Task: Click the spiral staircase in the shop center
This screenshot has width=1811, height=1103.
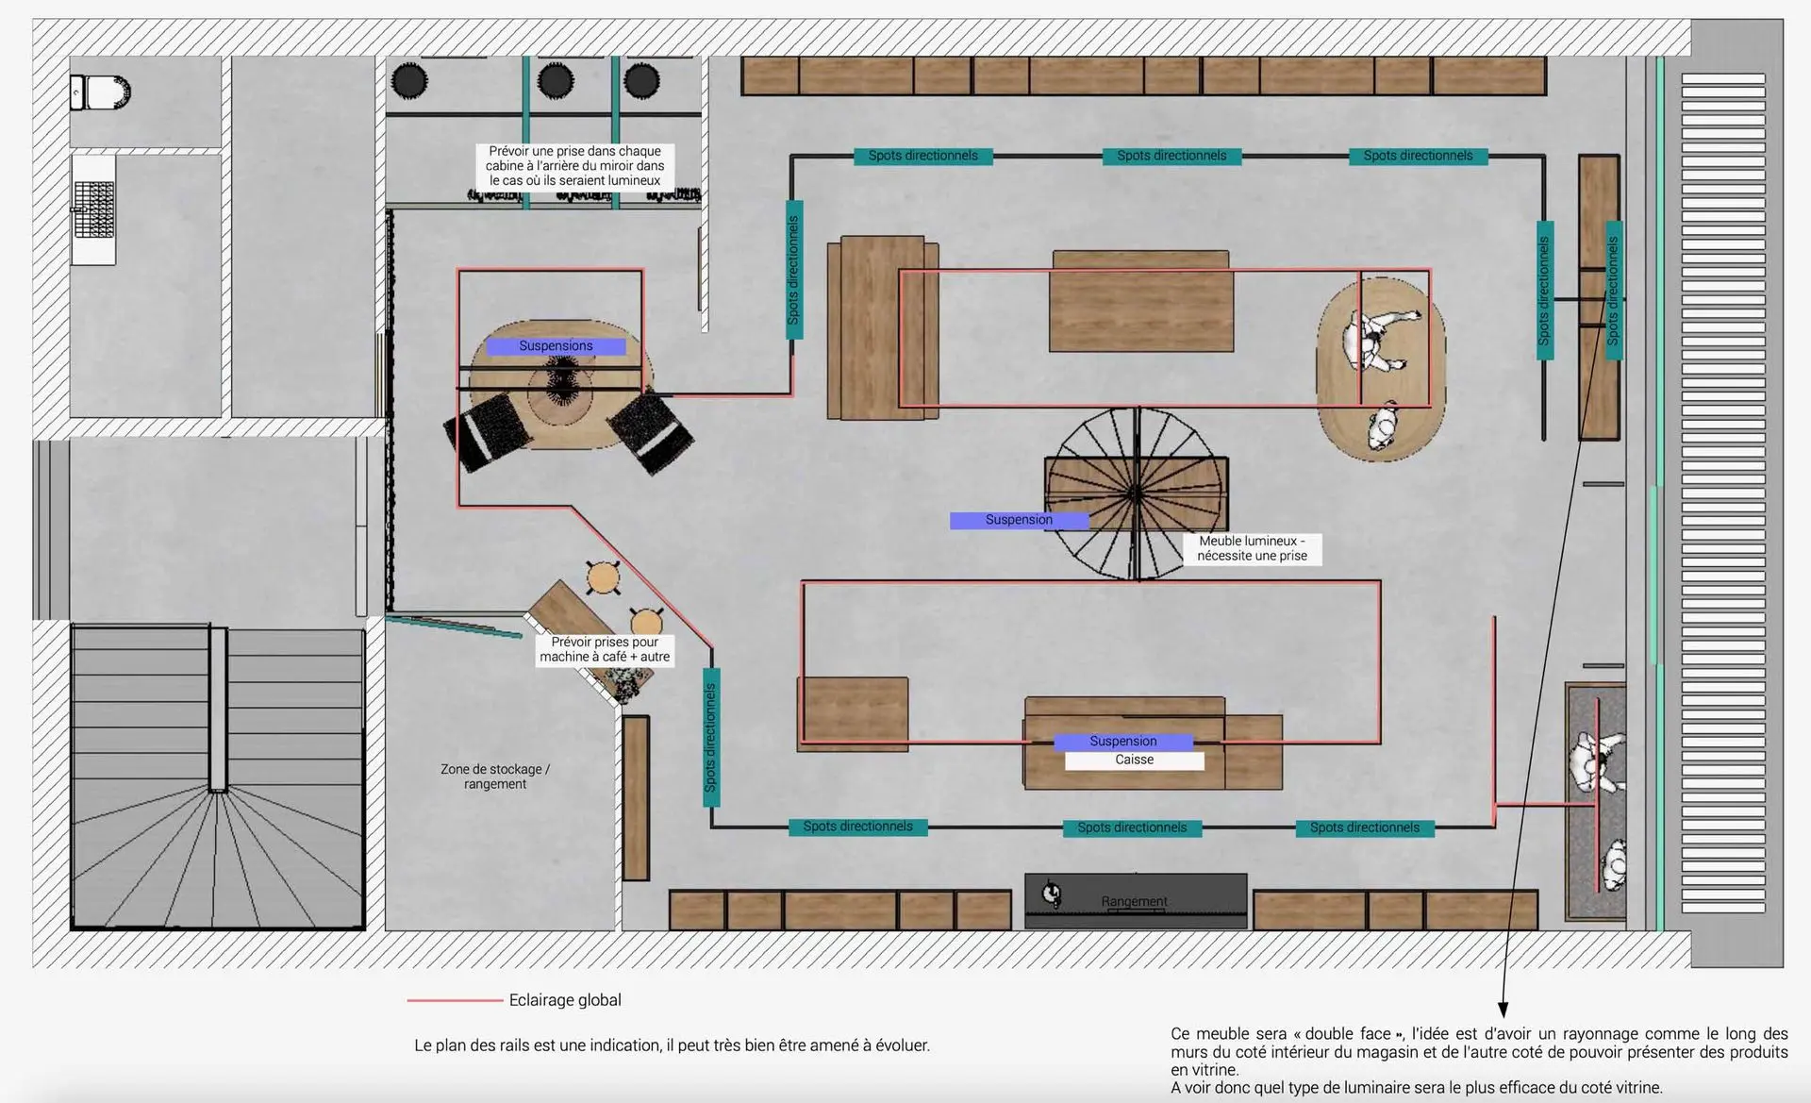Action: point(1137,493)
